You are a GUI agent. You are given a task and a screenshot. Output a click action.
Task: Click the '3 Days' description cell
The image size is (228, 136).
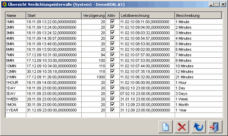point(199,94)
